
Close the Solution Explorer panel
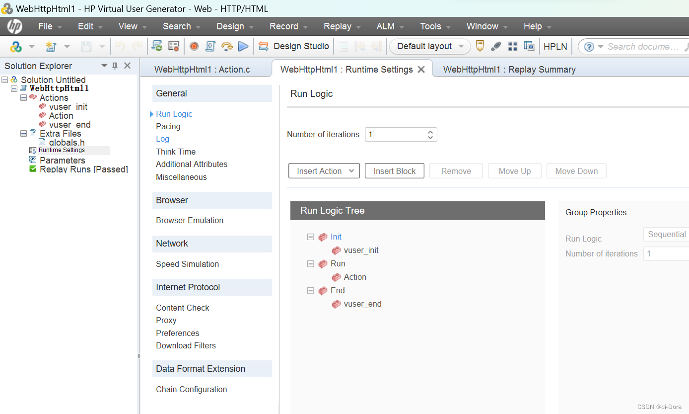[127, 66]
